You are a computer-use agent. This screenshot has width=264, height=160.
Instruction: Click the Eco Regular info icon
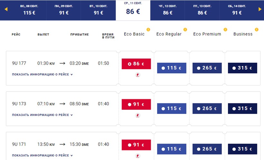click(185, 29)
